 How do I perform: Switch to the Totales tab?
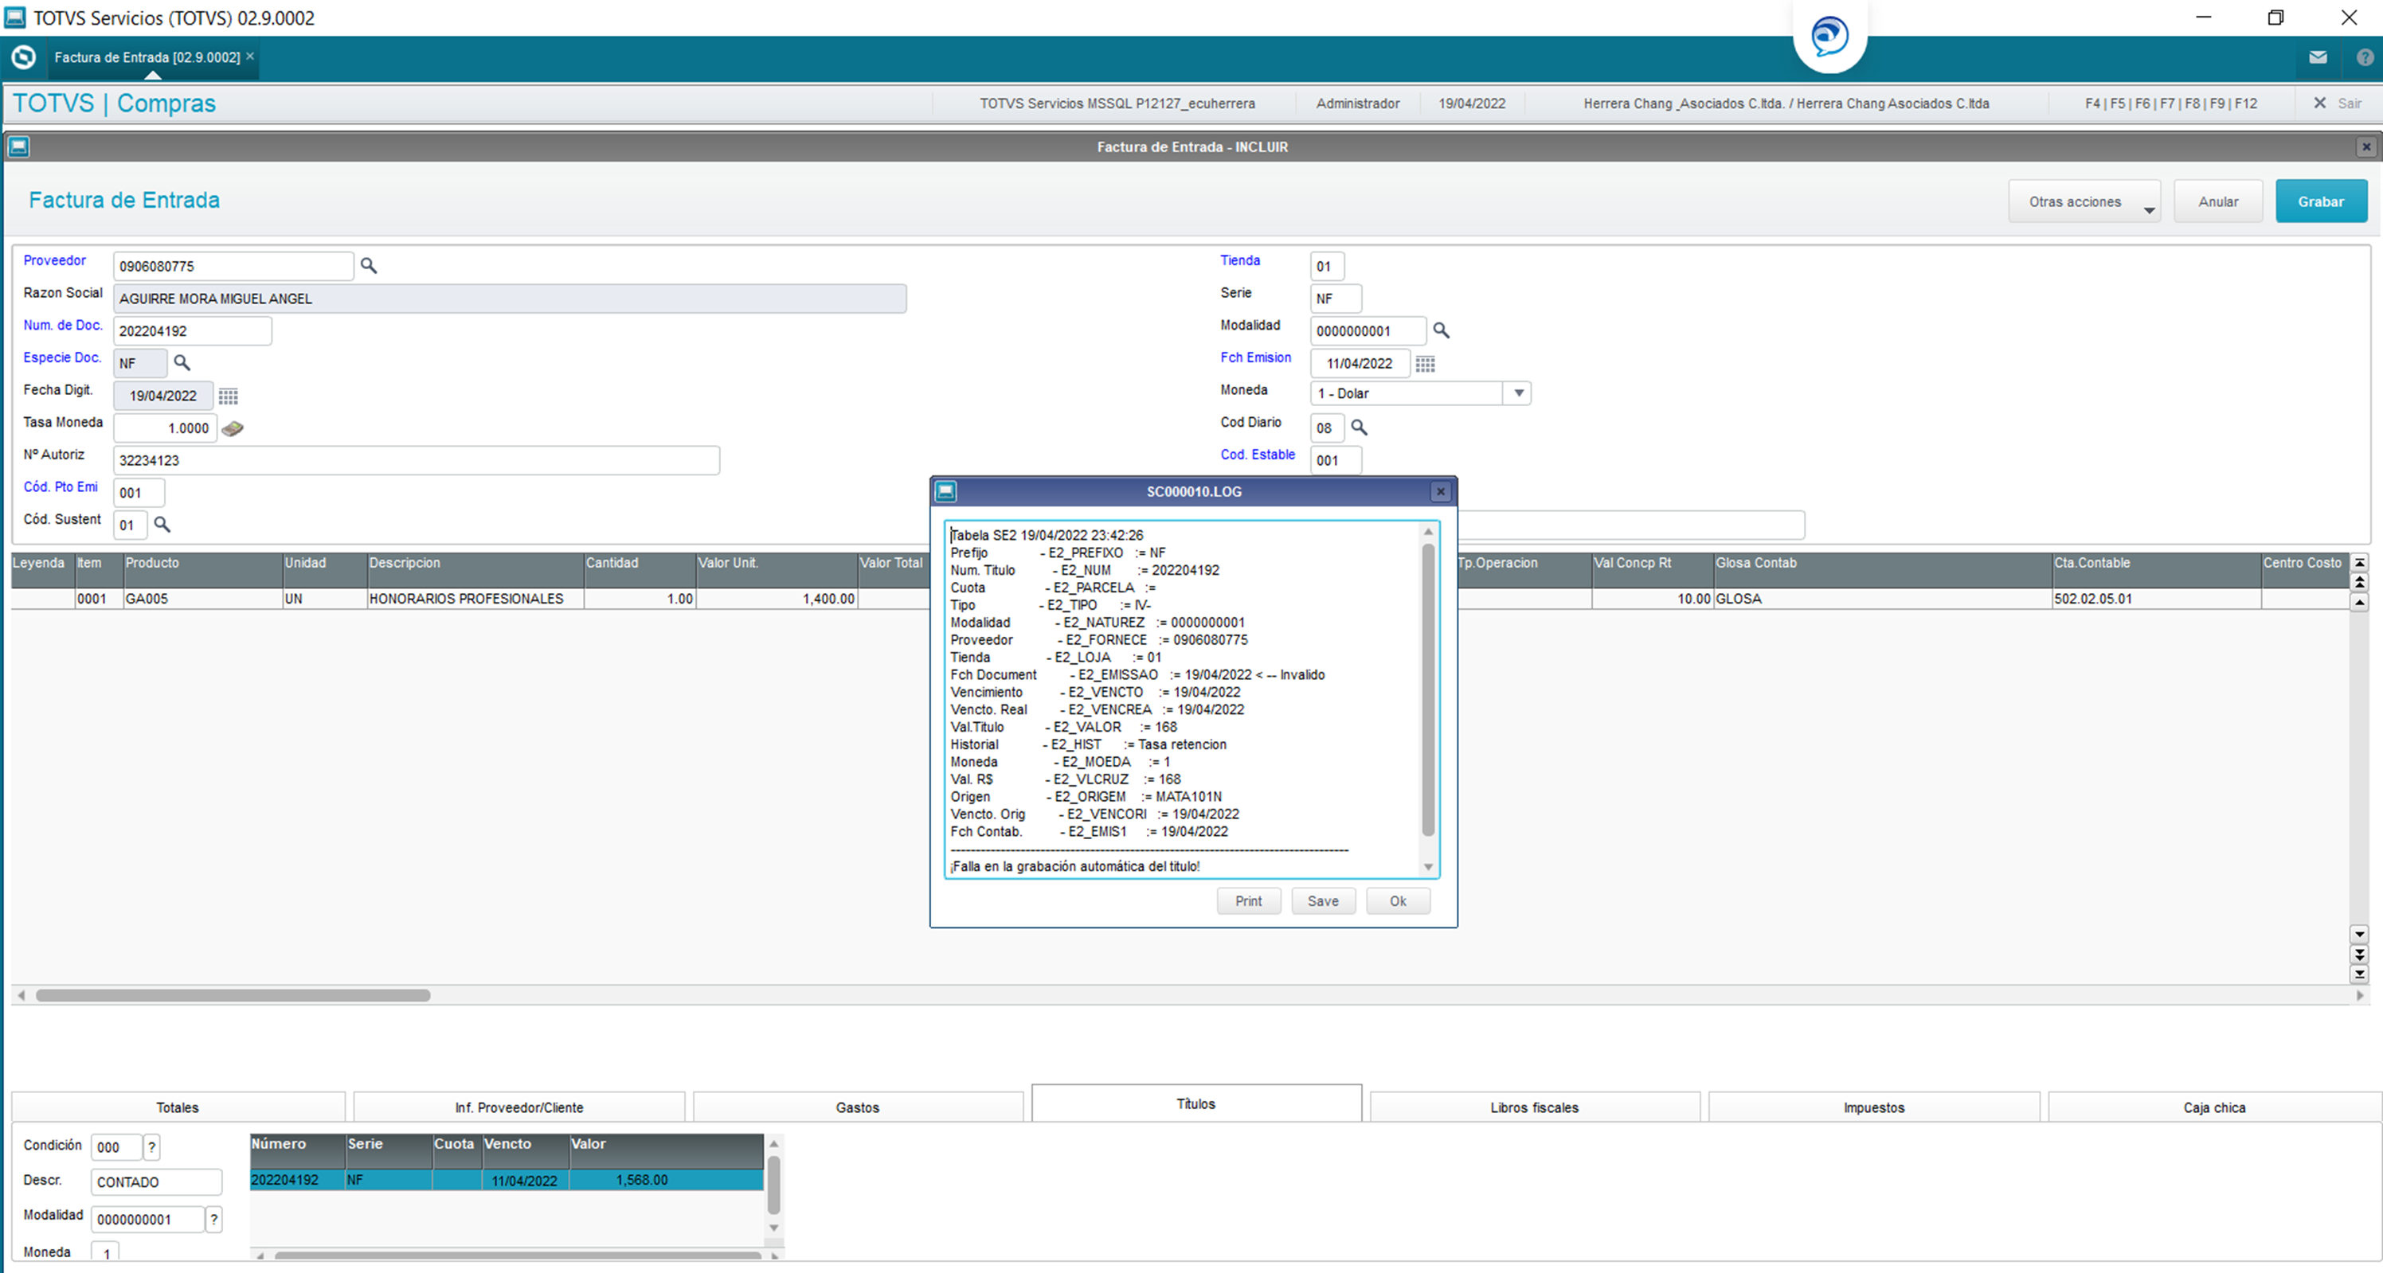[x=178, y=1107]
